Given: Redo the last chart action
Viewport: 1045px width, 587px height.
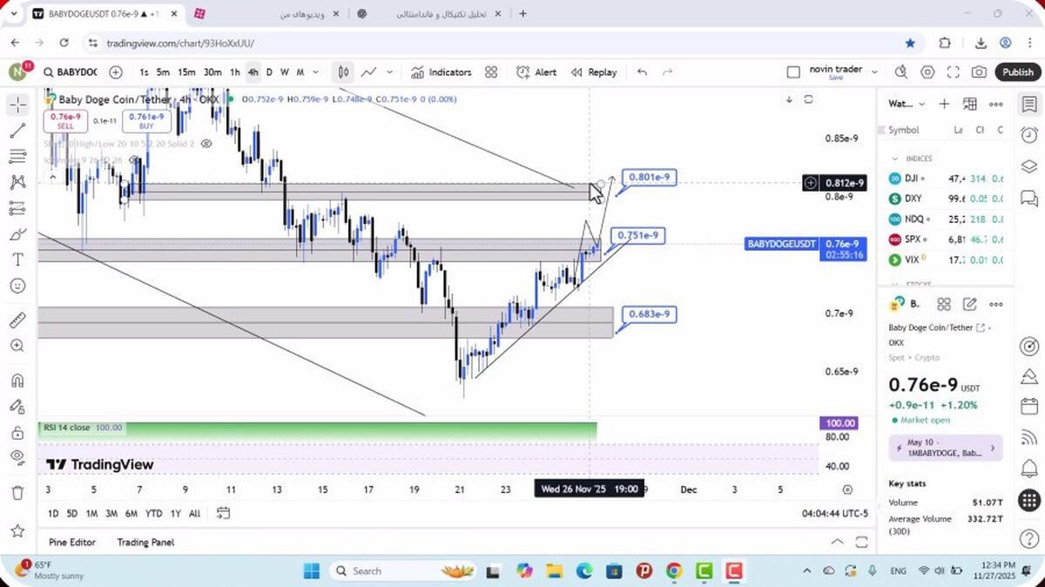Looking at the screenshot, I should click(668, 72).
